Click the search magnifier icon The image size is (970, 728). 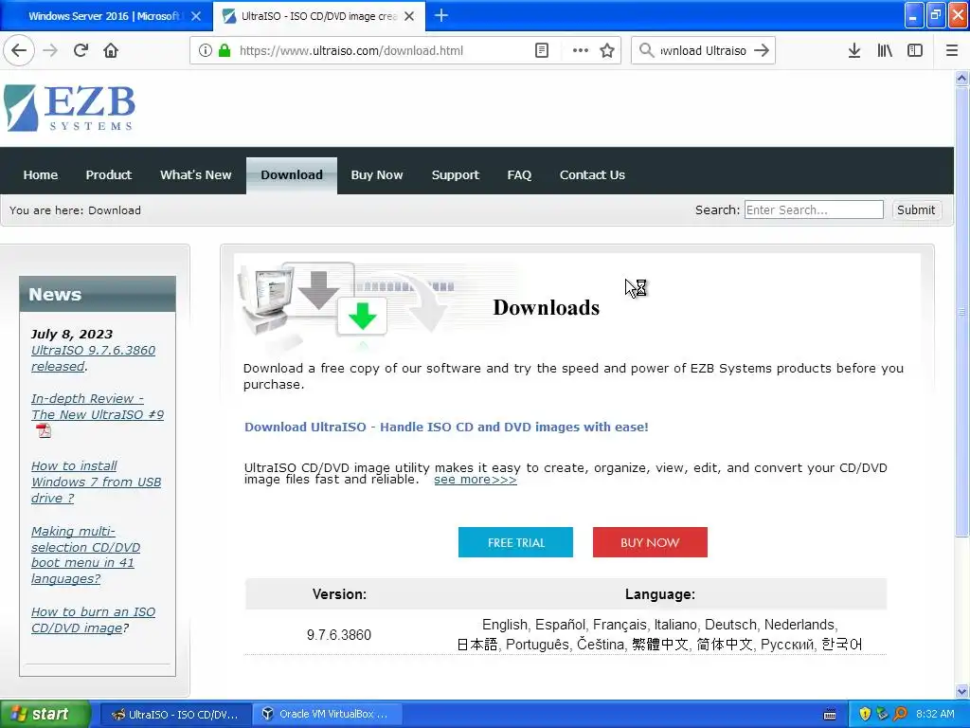[x=646, y=50]
